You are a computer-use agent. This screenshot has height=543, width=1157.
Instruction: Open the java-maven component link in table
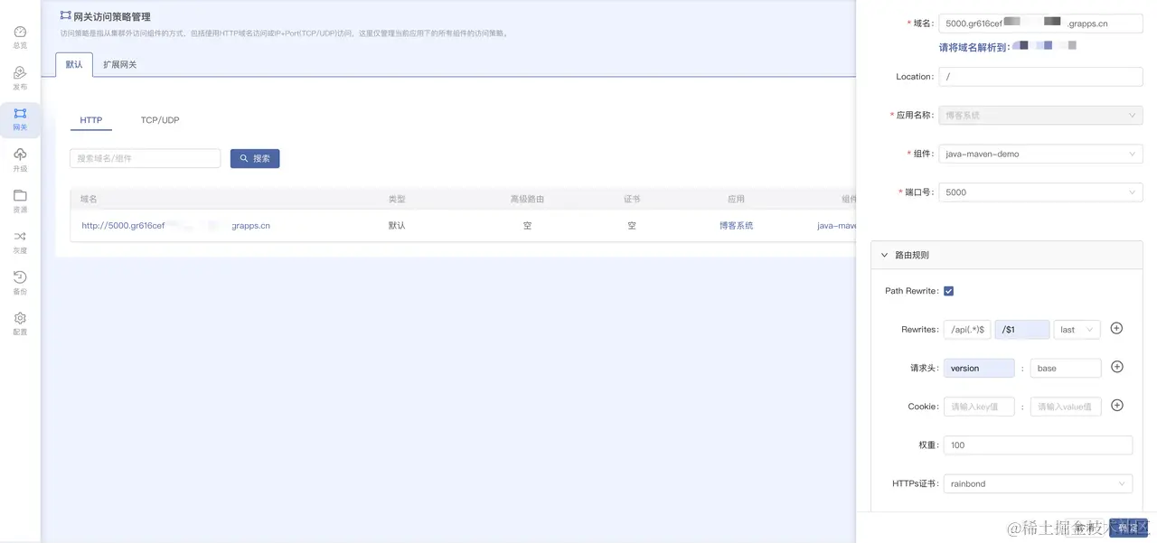click(x=836, y=226)
